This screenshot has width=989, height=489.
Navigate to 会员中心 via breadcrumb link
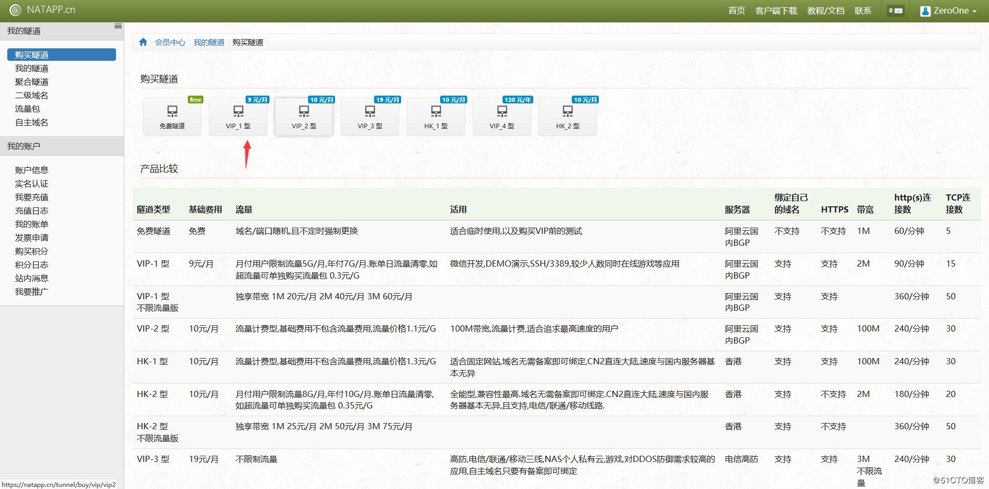pyautogui.click(x=171, y=42)
